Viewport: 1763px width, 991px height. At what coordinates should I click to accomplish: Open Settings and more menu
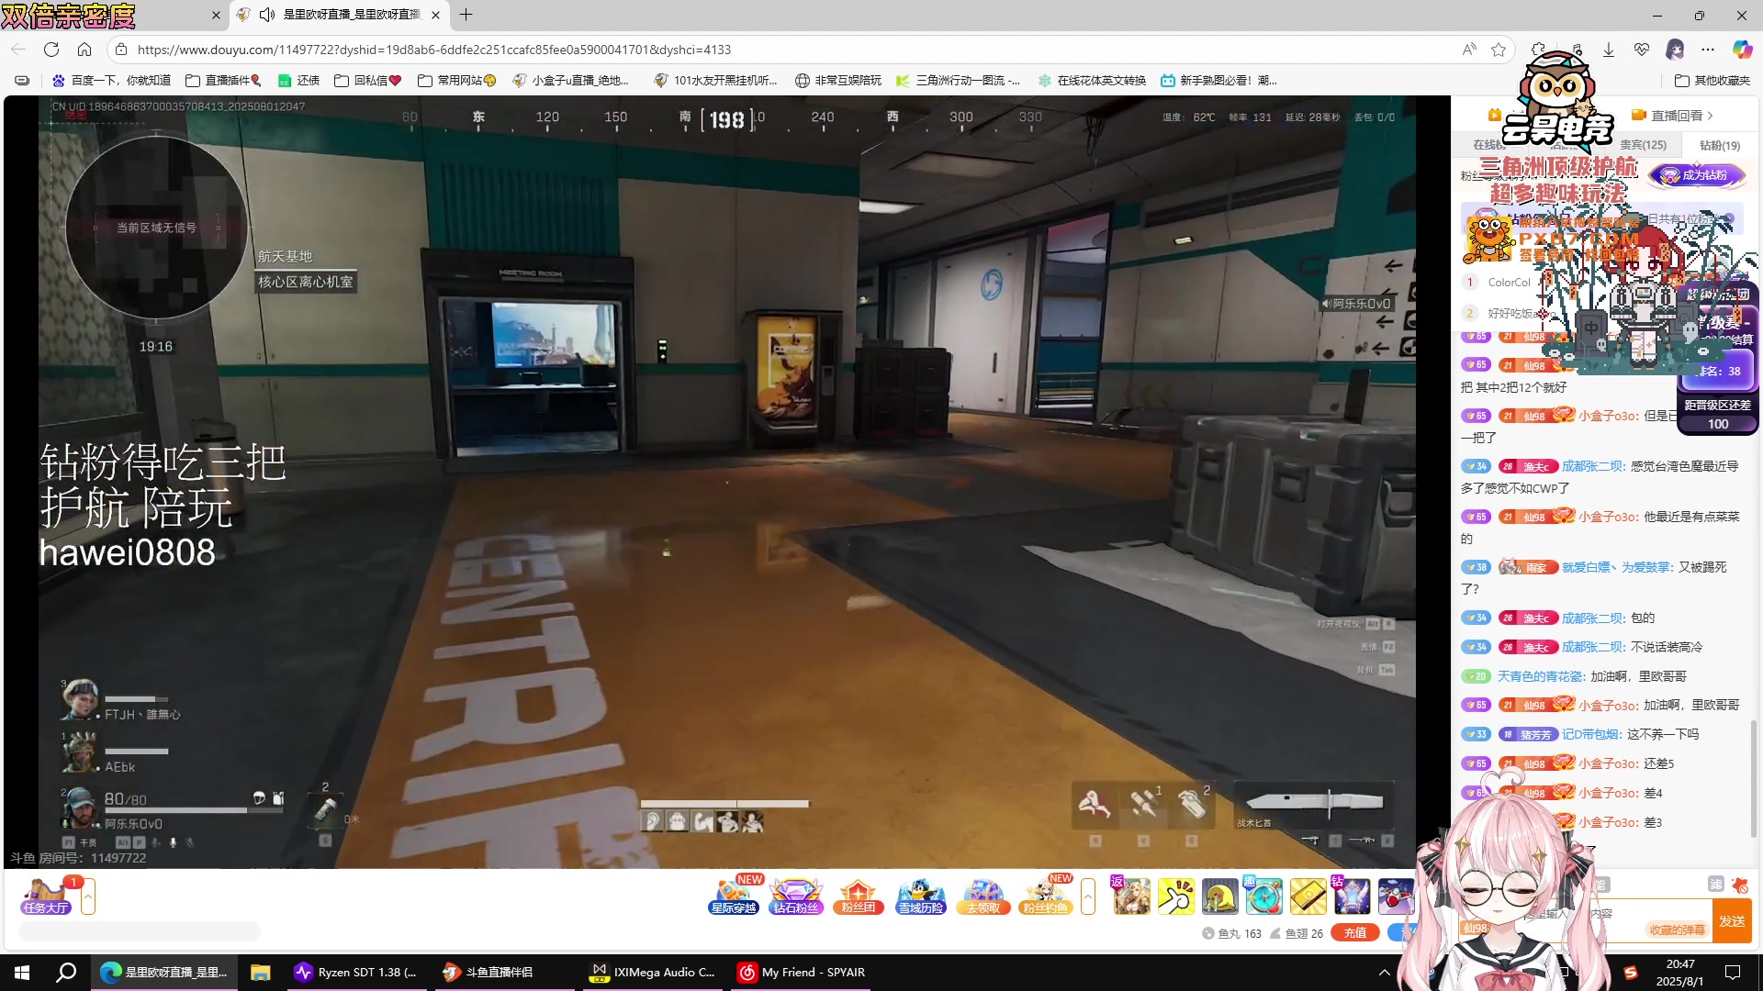[x=1708, y=50]
